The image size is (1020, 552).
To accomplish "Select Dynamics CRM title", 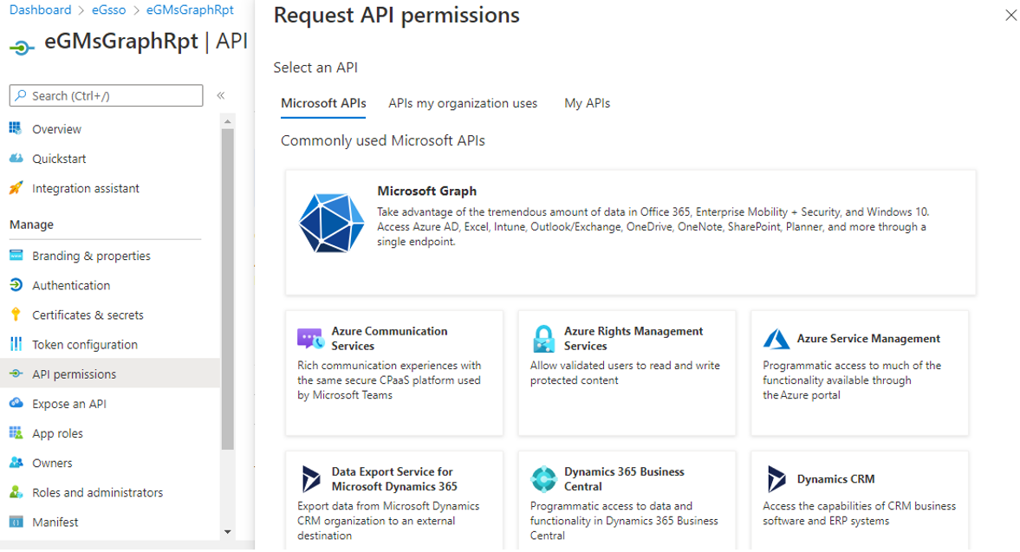I will click(835, 479).
